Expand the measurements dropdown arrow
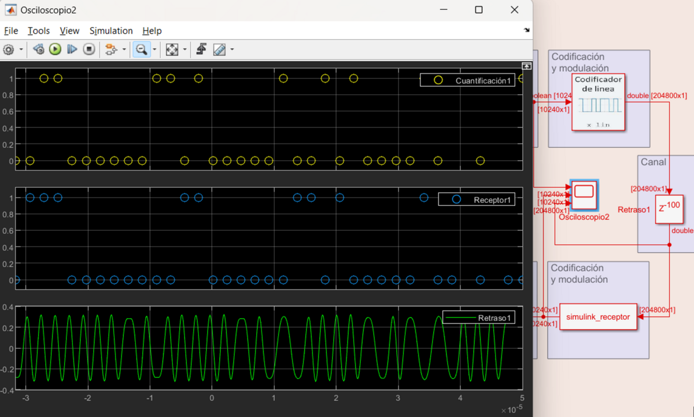Screen dimensions: 694x417 [x=232, y=50]
